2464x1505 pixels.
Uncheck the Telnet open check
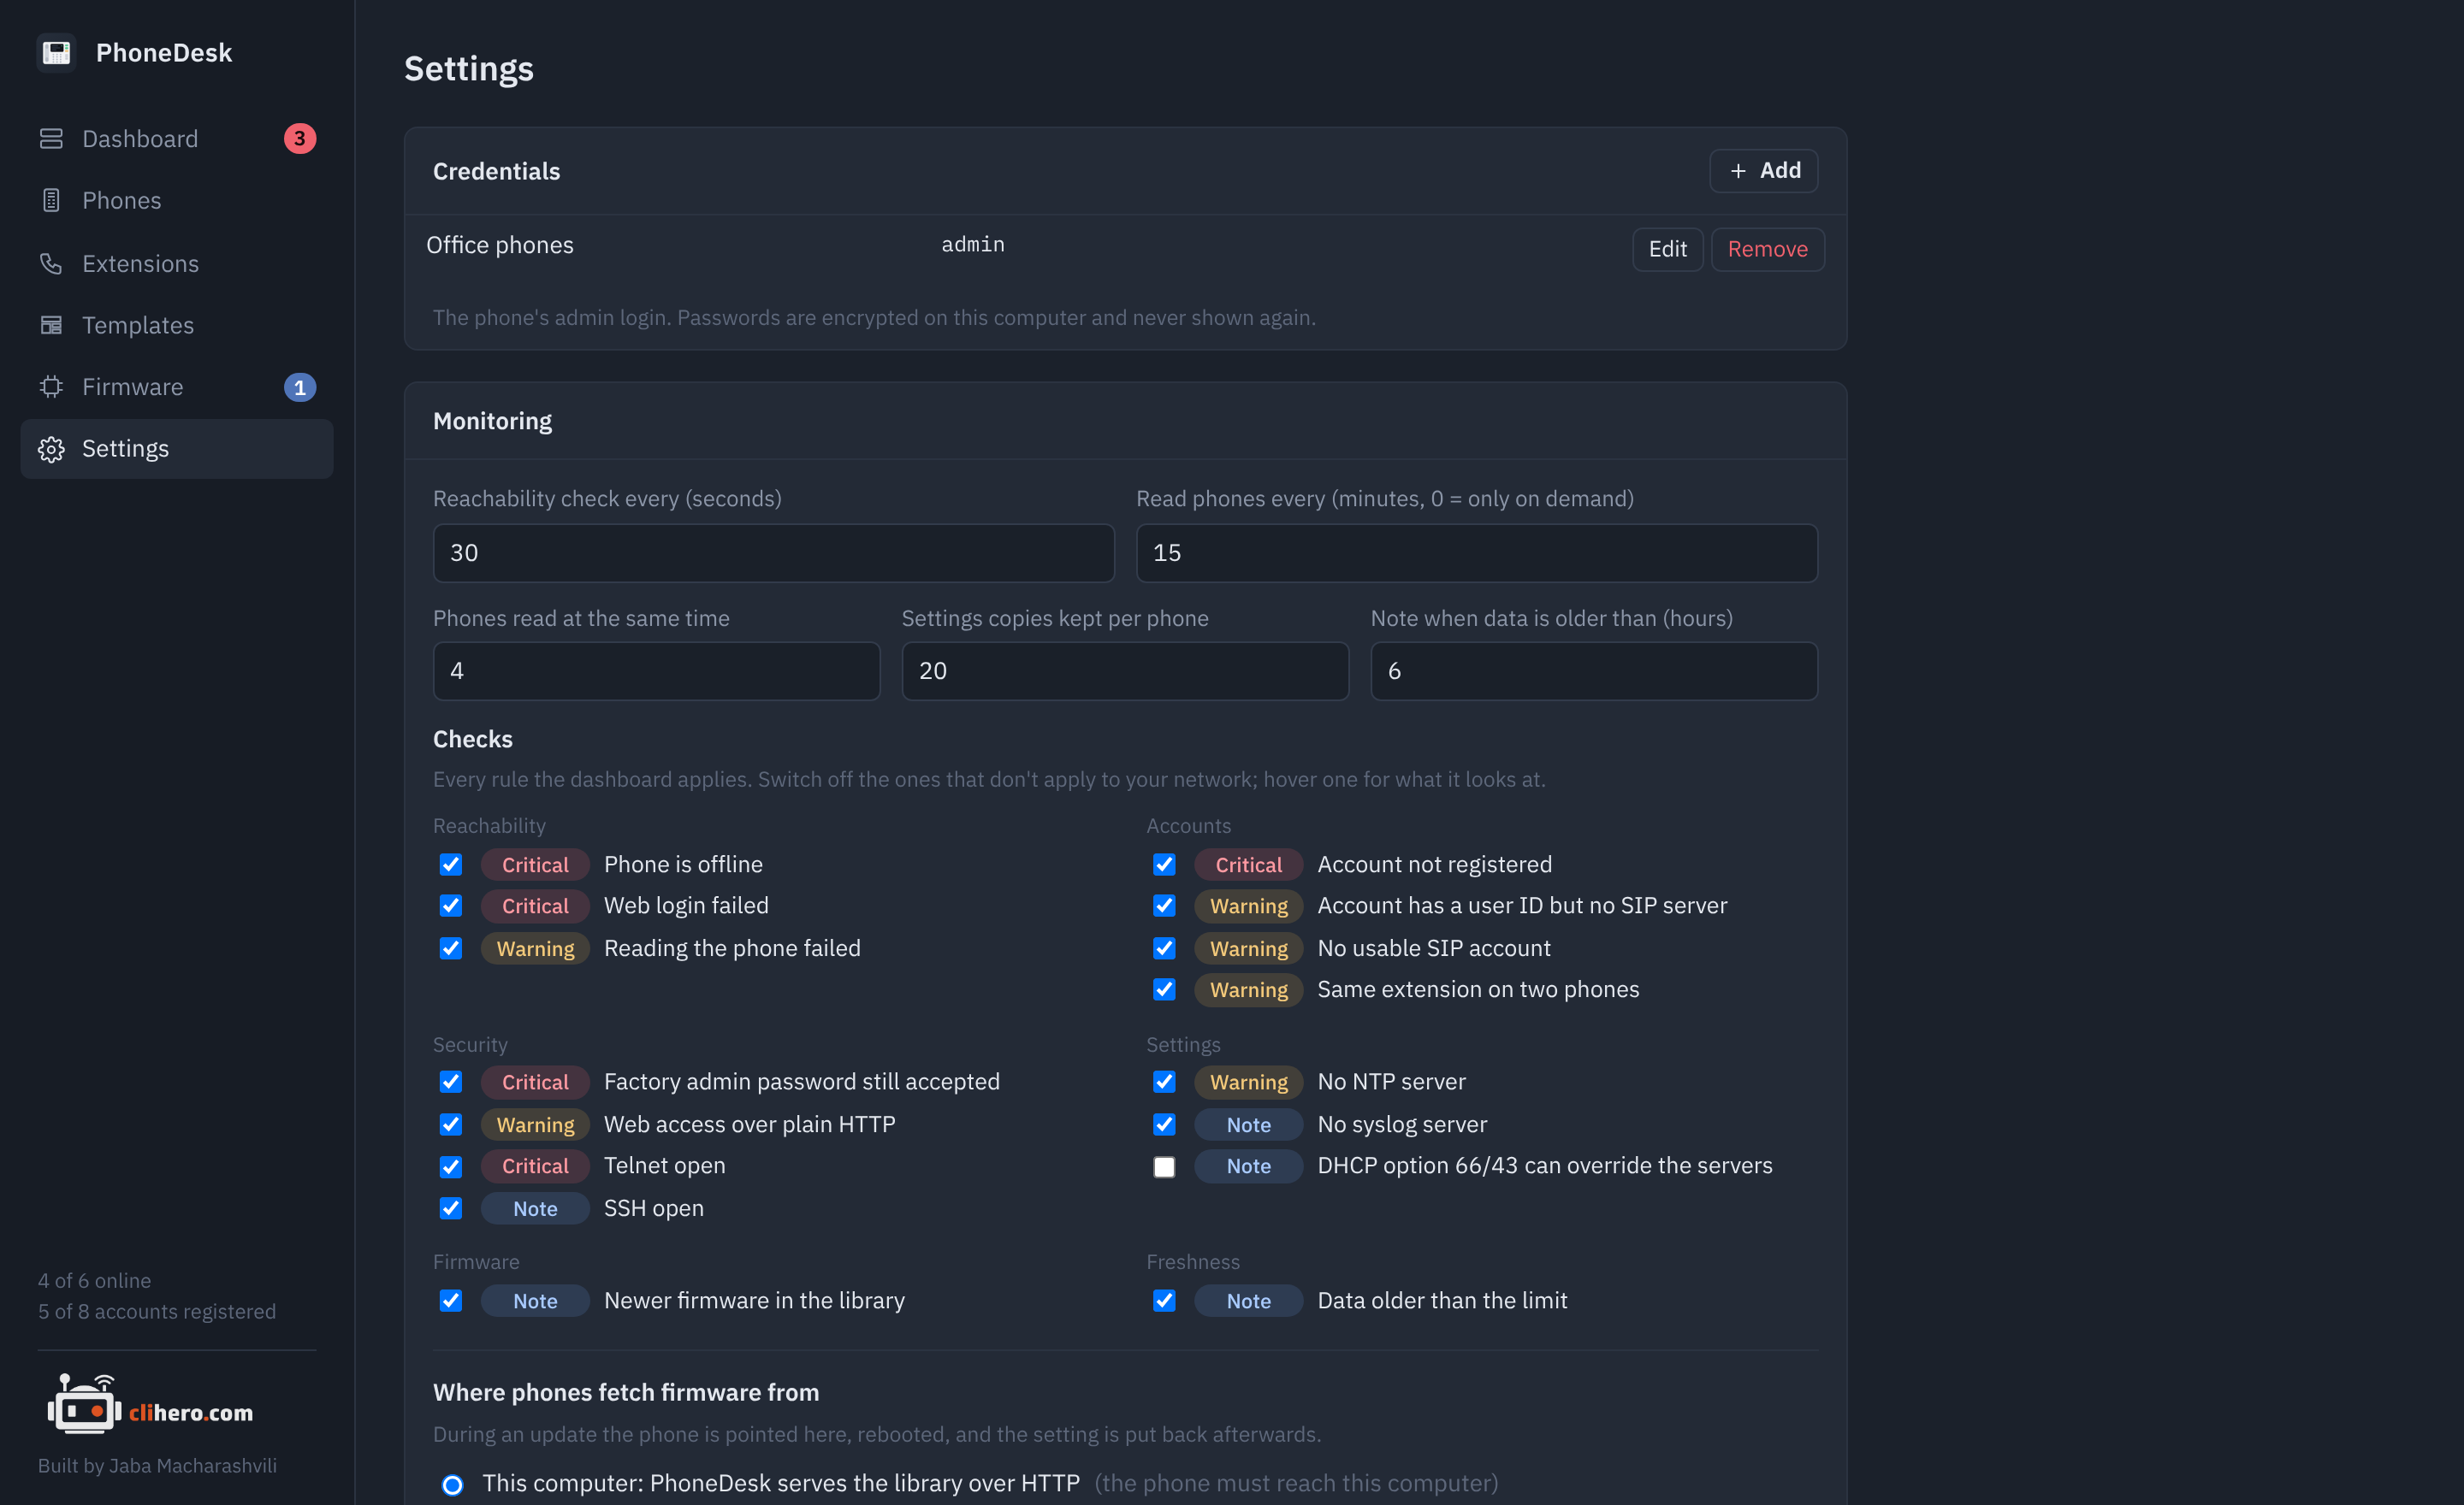[x=451, y=1166]
